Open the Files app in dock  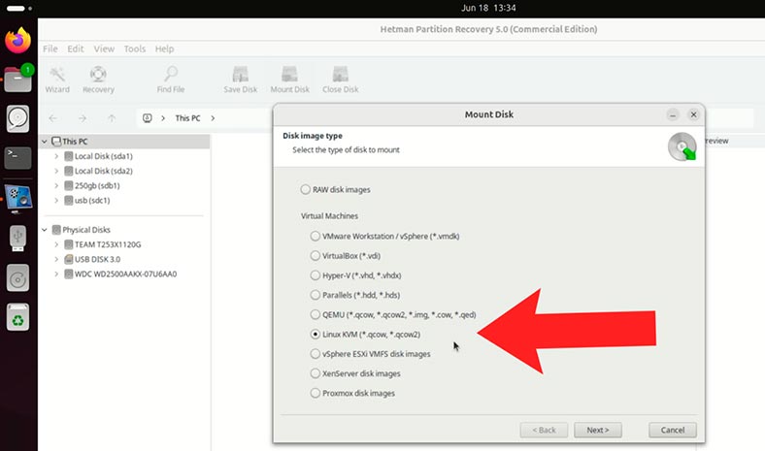18,79
